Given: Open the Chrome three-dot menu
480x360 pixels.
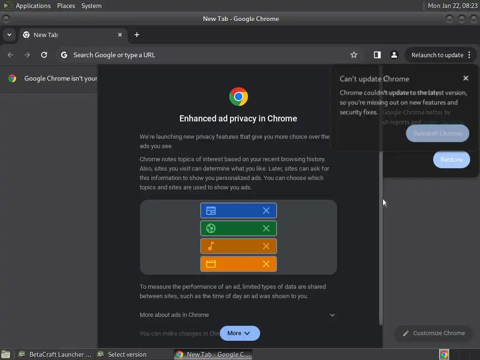Looking at the screenshot, I should [x=469, y=55].
